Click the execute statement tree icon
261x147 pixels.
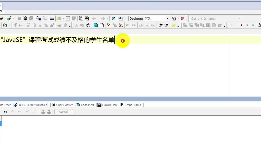[5, 25]
